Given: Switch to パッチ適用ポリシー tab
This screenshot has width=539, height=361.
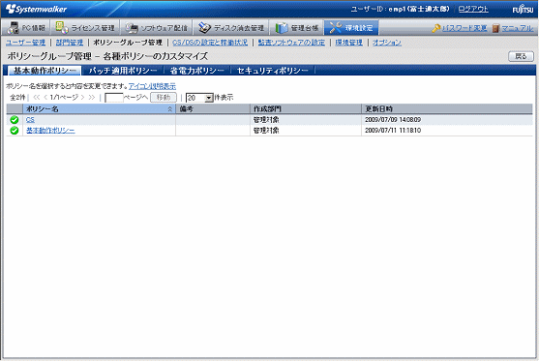Looking at the screenshot, I should click(123, 71).
